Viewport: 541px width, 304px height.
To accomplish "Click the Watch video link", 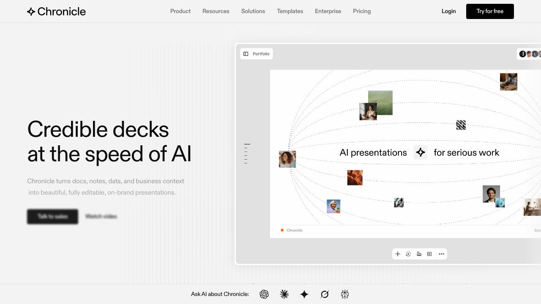I will (x=101, y=217).
